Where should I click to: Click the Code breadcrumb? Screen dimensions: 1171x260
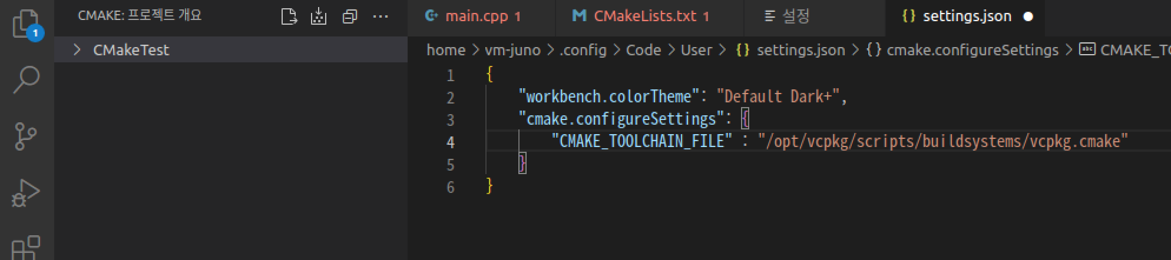click(x=643, y=50)
